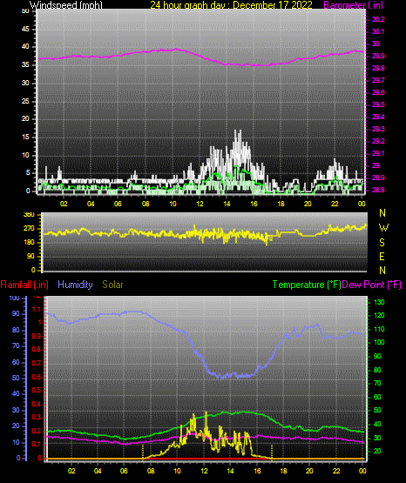Click the 29.5 barometer axis value
Image resolution: width=406 pixels, height=483 pixels.
point(378,104)
